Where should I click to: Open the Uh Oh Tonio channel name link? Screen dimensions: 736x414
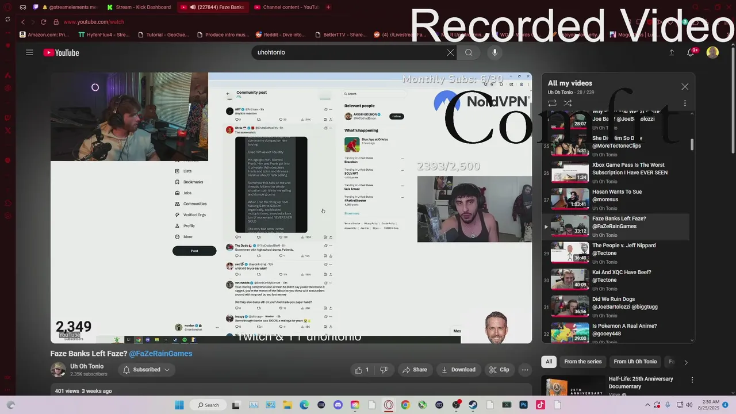click(87, 366)
